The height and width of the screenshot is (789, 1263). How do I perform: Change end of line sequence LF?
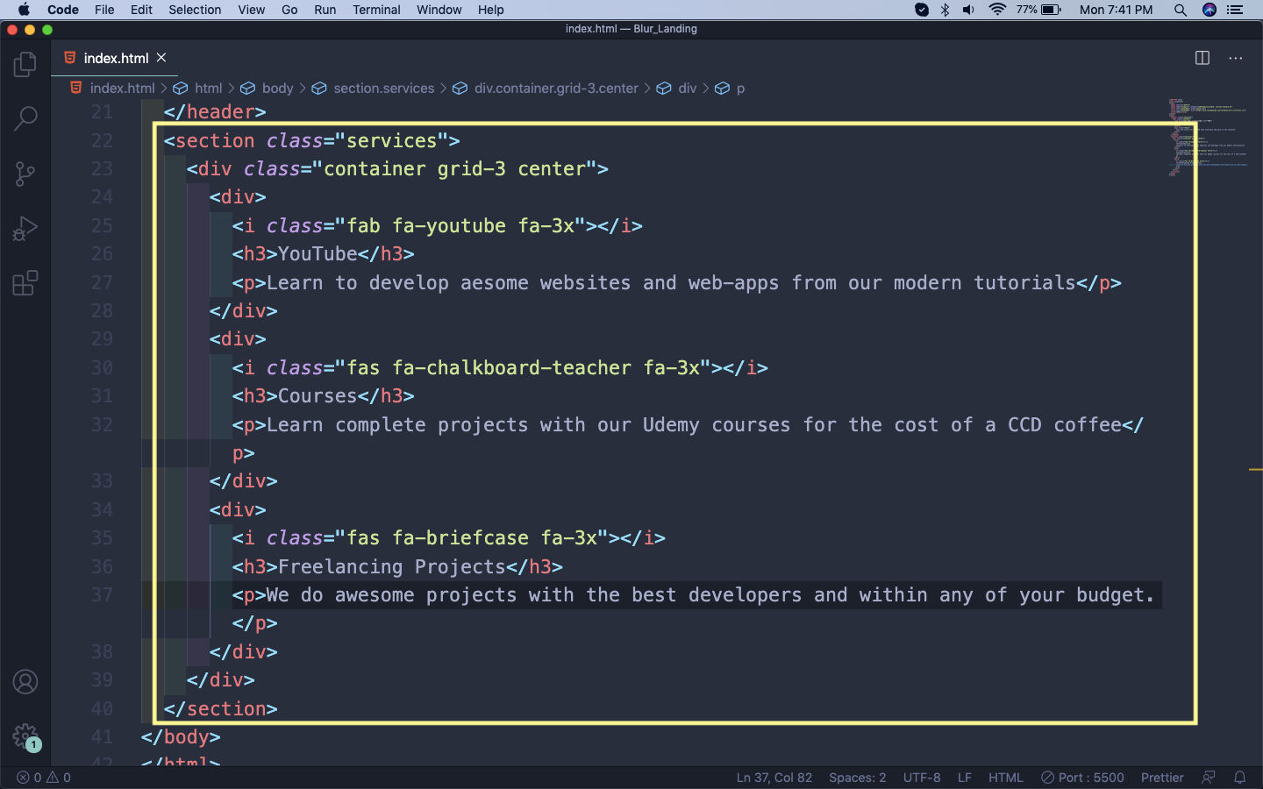965,778
